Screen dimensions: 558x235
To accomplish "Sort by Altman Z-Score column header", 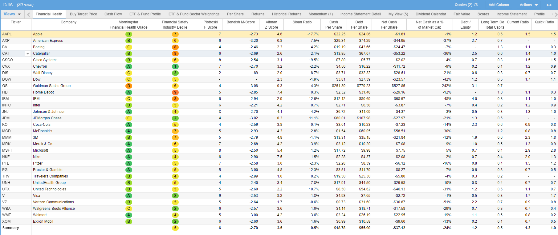I will (x=271, y=25).
